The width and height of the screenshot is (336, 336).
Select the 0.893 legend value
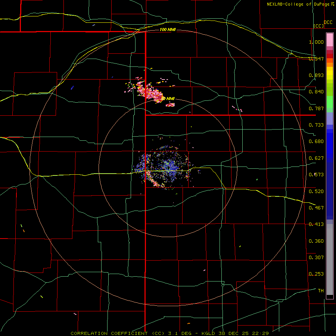316,75
